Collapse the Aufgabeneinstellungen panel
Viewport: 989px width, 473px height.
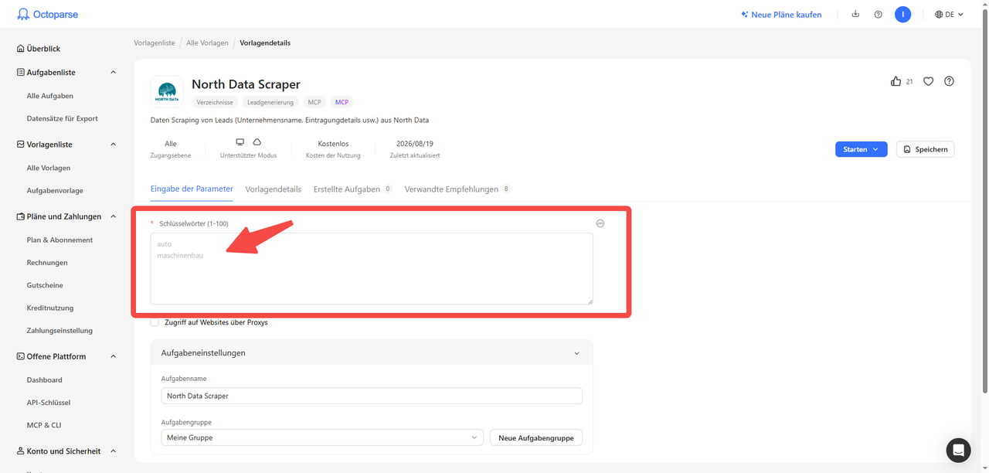pos(576,353)
